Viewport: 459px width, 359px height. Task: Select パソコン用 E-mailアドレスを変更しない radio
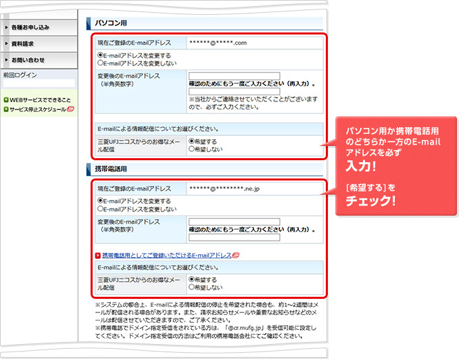click(x=101, y=62)
